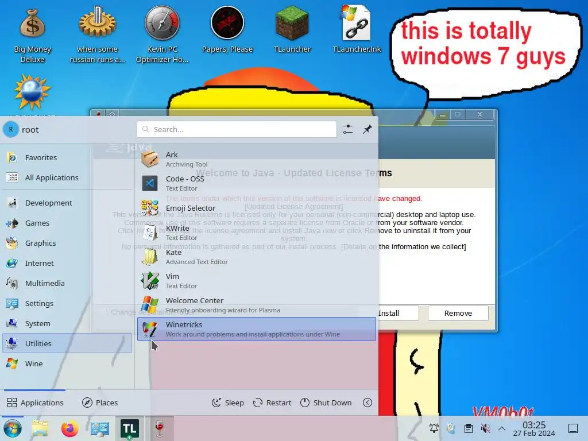Screen dimensions: 588x441
Task: Open Development category
Action: pos(68,203)
